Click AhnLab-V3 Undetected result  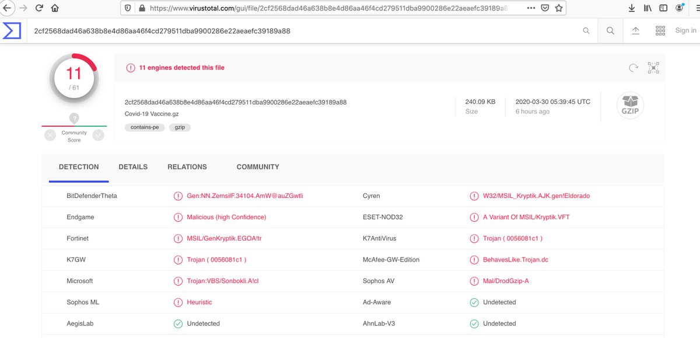pyautogui.click(x=499, y=323)
